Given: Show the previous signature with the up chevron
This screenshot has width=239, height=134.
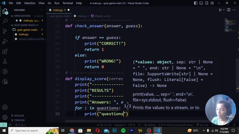Looking at the screenshot, I should [x=128, y=103].
